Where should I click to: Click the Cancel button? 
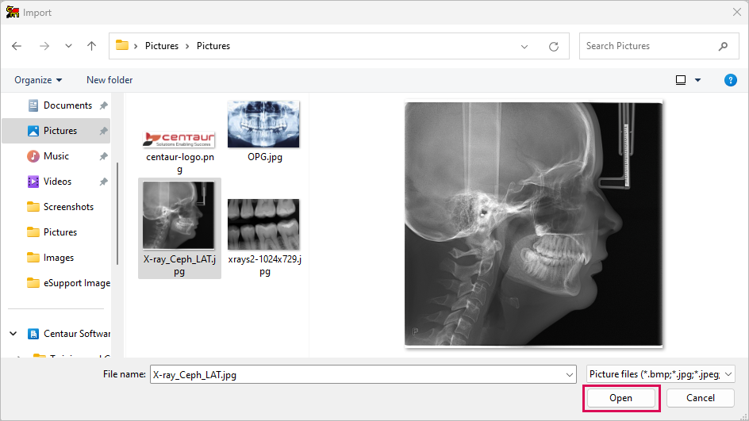tap(701, 398)
